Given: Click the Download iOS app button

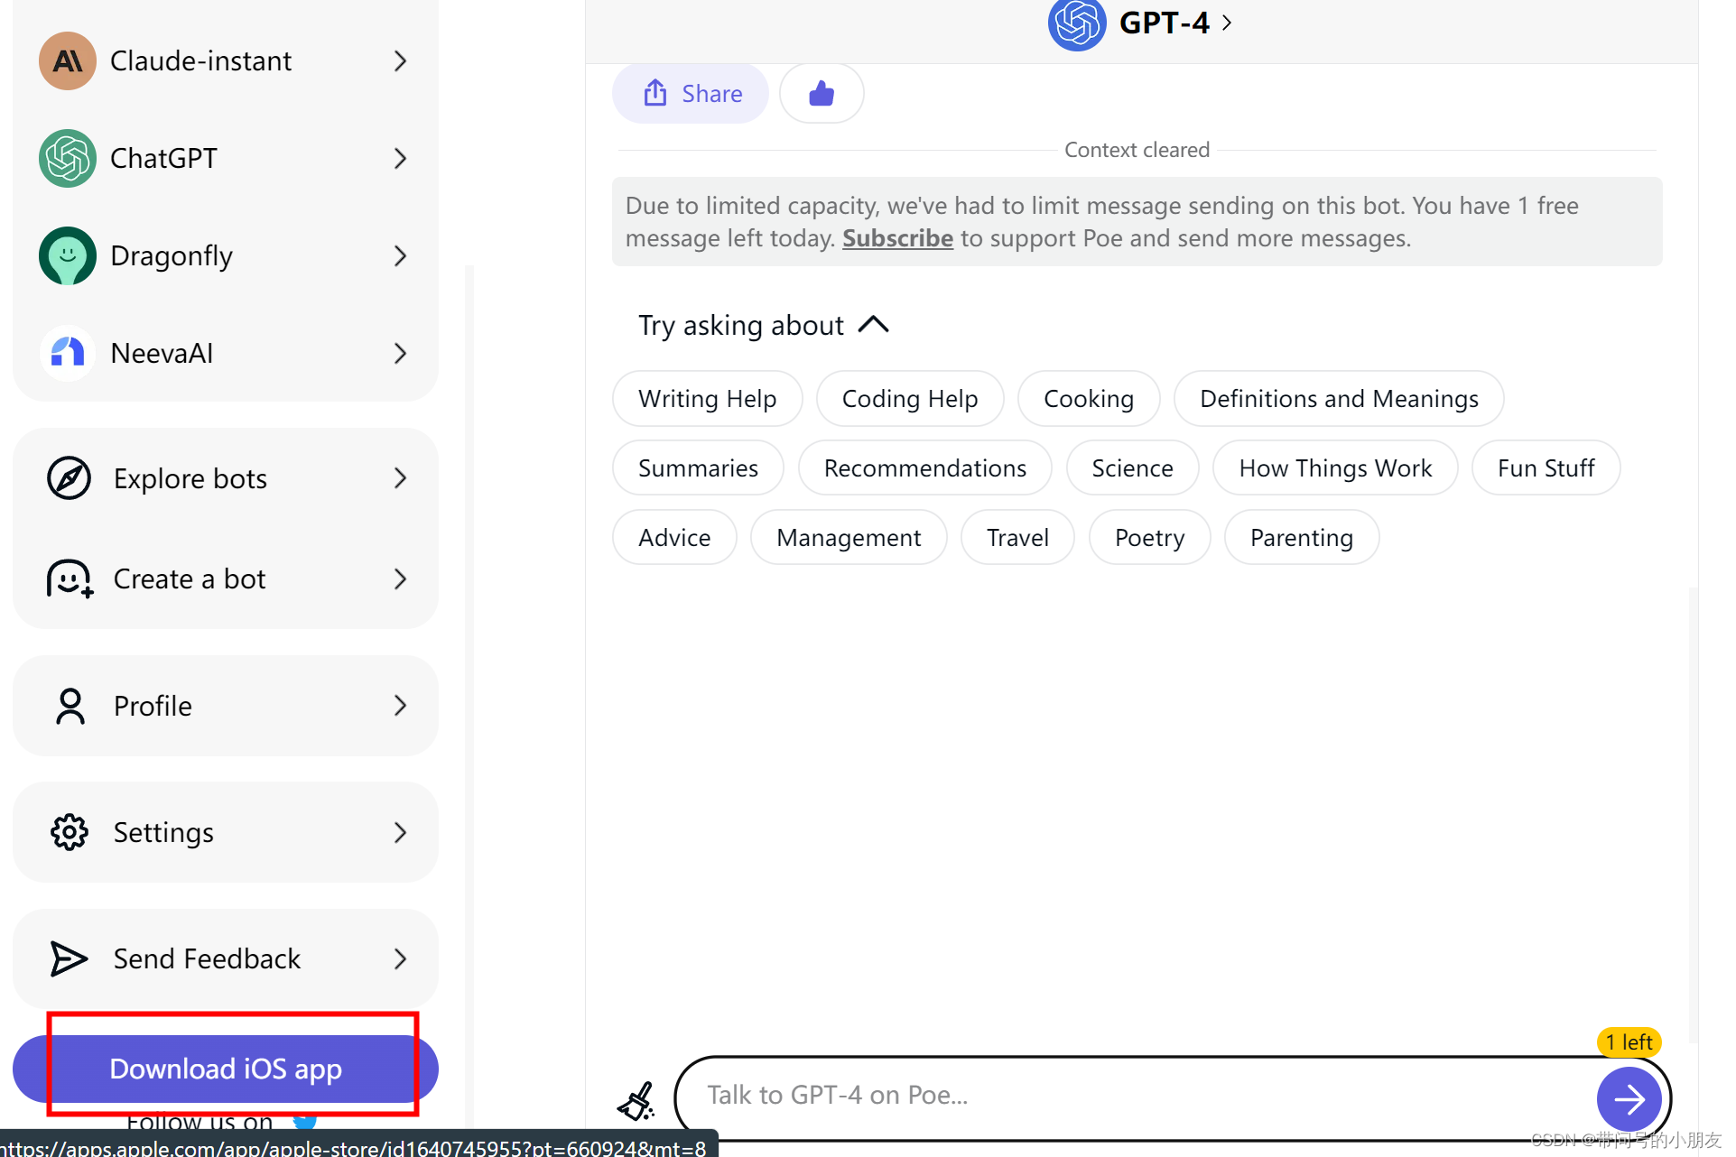Looking at the screenshot, I should click(226, 1069).
